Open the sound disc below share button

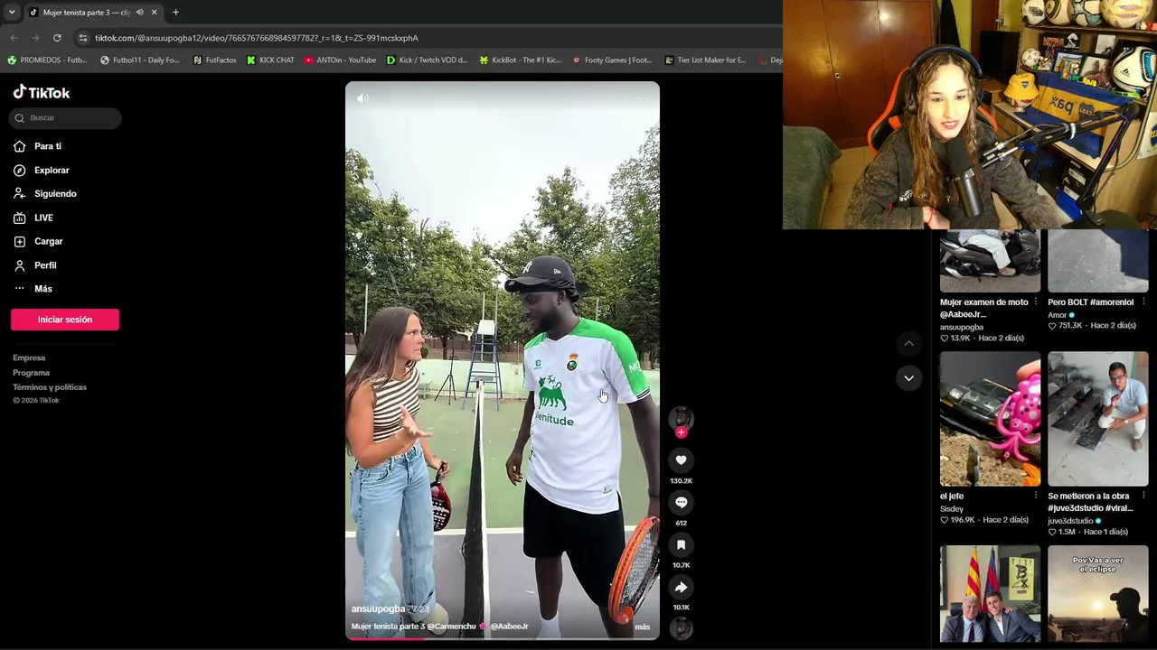(681, 628)
